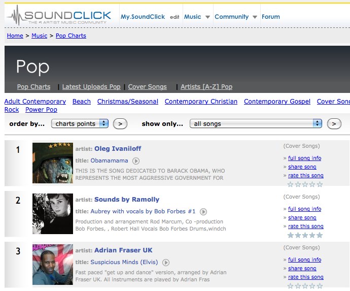Expand the Community menu arrow
The image size is (350, 291).
point(255,17)
